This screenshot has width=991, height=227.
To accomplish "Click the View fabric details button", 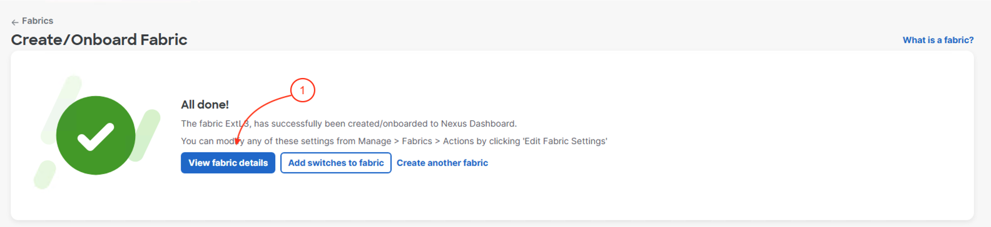I will 228,163.
